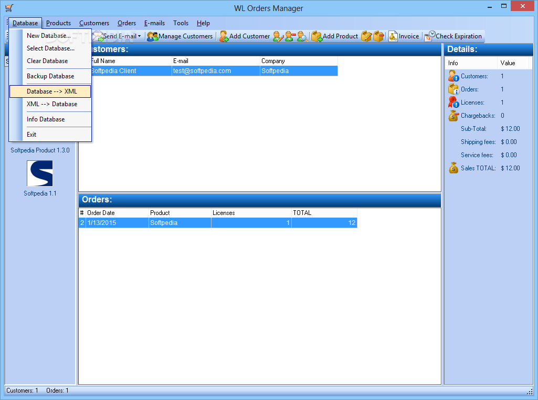Select the Softpedia 1.1 product thumbnail
Viewport: 538px width, 400px height.
(x=40, y=173)
